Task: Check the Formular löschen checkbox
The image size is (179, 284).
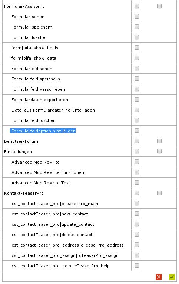Action: [x=137, y=37]
